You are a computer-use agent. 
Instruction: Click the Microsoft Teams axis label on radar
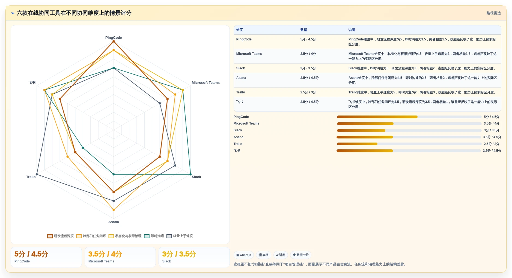tap(206, 83)
